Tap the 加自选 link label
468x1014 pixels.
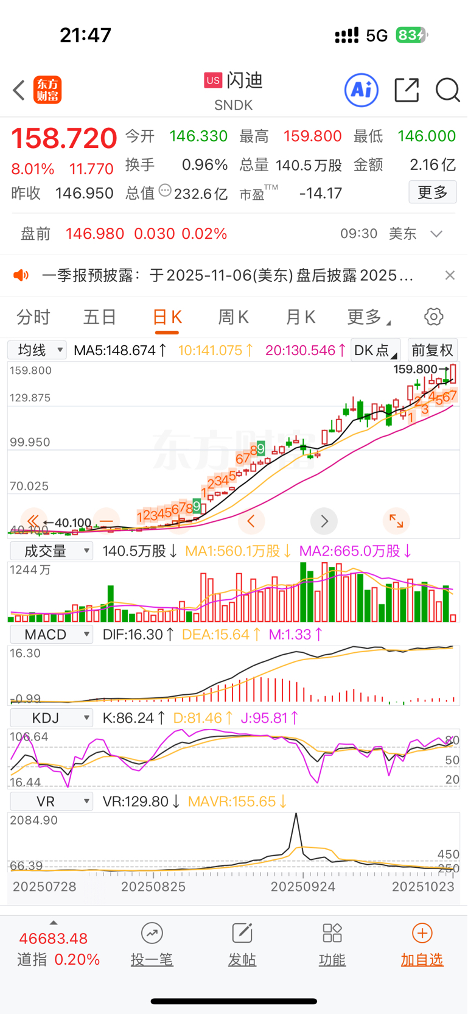tap(422, 960)
